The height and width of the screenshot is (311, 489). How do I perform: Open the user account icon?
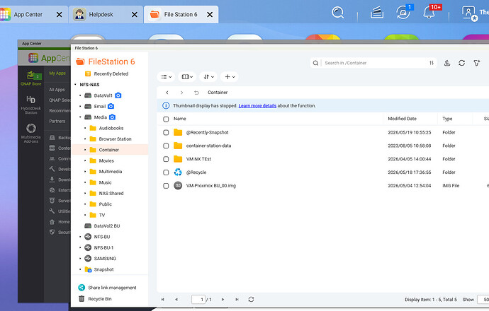(x=468, y=13)
